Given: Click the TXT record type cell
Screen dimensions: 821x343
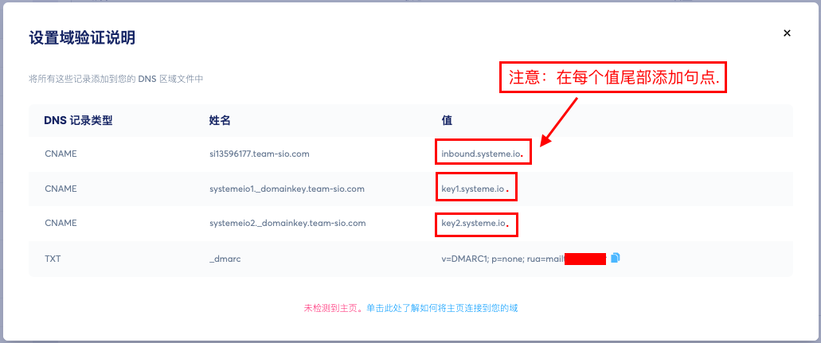Looking at the screenshot, I should point(53,258).
